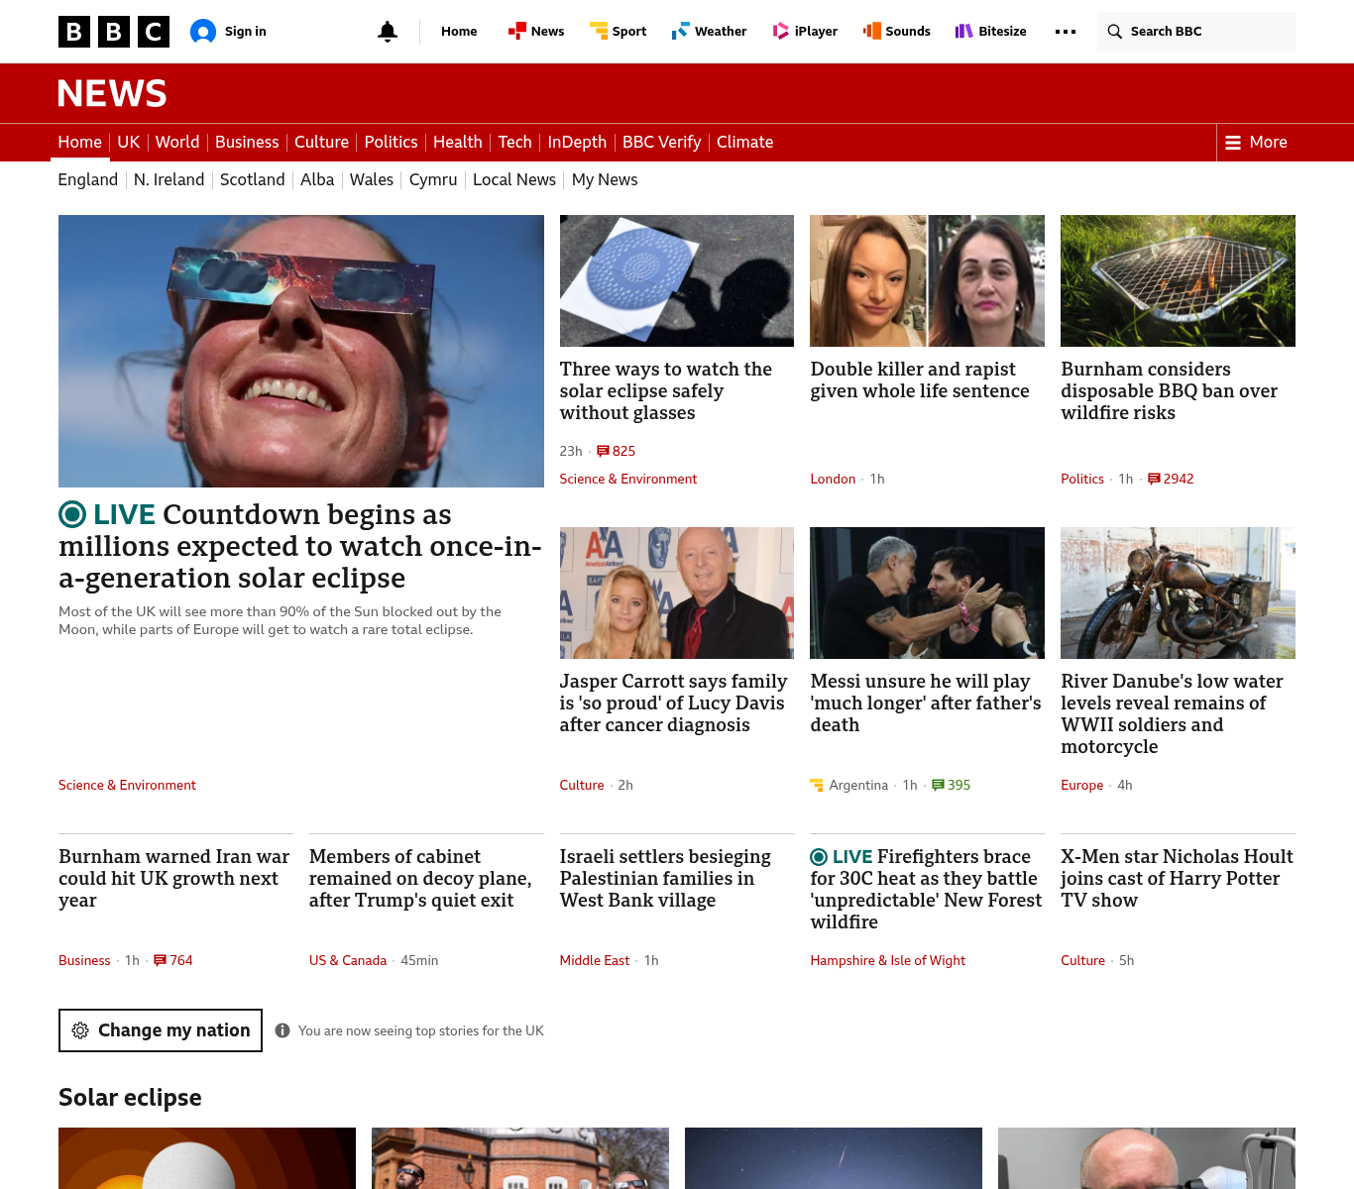Screen dimensions: 1354x1189
Task: Click the info icon beside top stories notice
Action: pos(282,1030)
